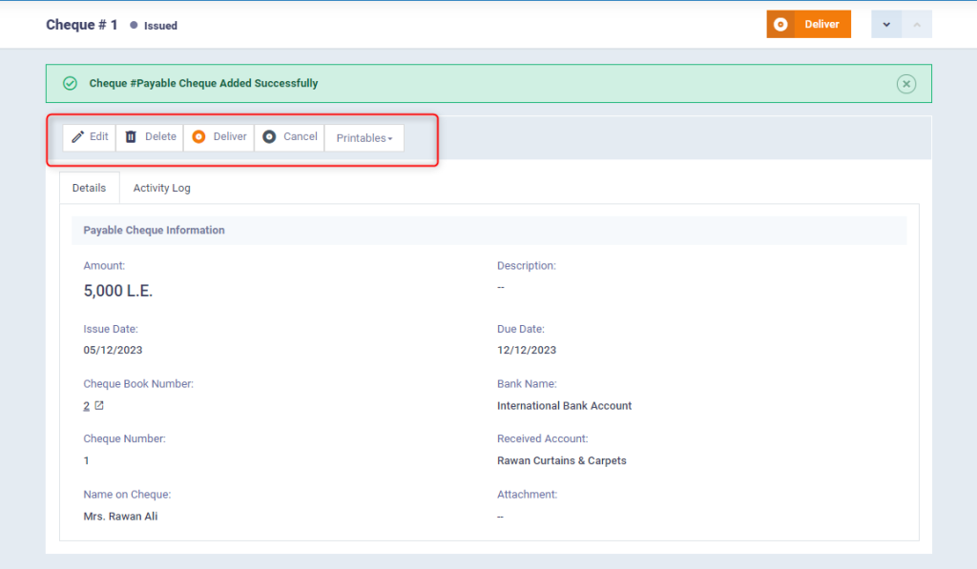Click the 5,000 L.E. amount value
Viewport: 977px width, 569px height.
coord(118,292)
